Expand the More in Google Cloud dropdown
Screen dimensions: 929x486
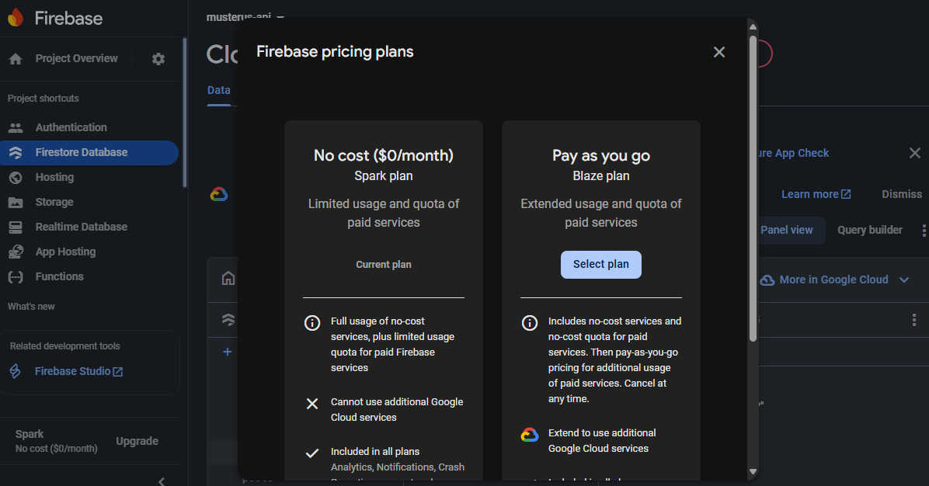click(834, 279)
